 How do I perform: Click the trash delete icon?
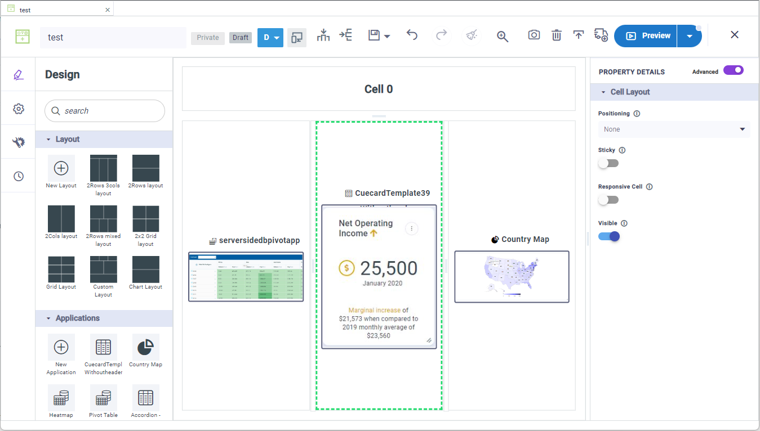pyautogui.click(x=556, y=35)
